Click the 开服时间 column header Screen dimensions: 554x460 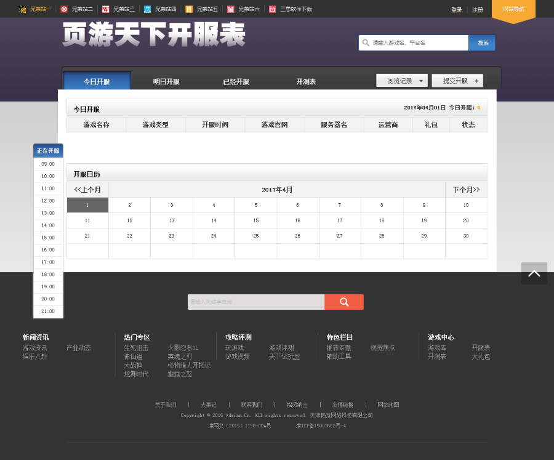click(215, 125)
